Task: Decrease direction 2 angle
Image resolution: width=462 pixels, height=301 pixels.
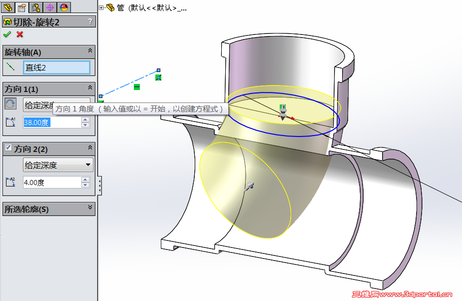Action: pyautogui.click(x=85, y=185)
